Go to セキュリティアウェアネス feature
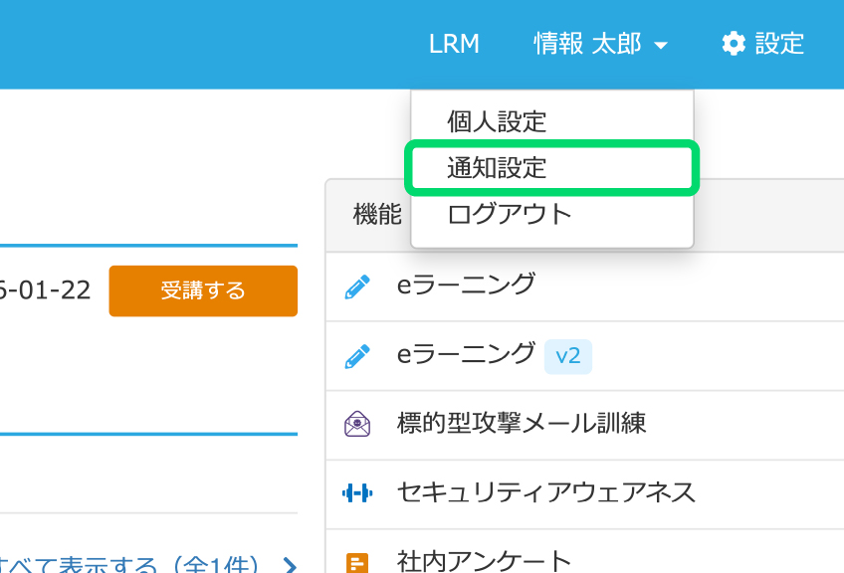 [545, 492]
